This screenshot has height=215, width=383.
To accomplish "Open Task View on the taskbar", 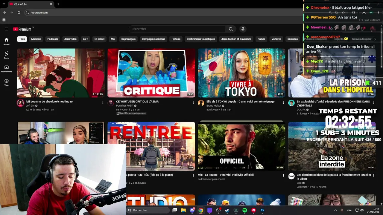I will 175,210.
